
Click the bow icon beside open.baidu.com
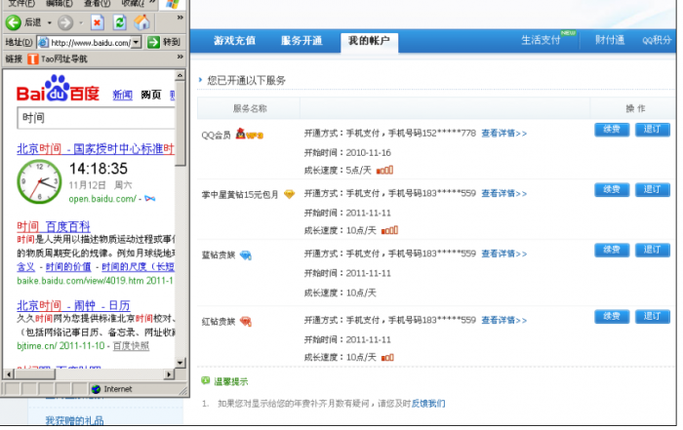[x=150, y=199]
